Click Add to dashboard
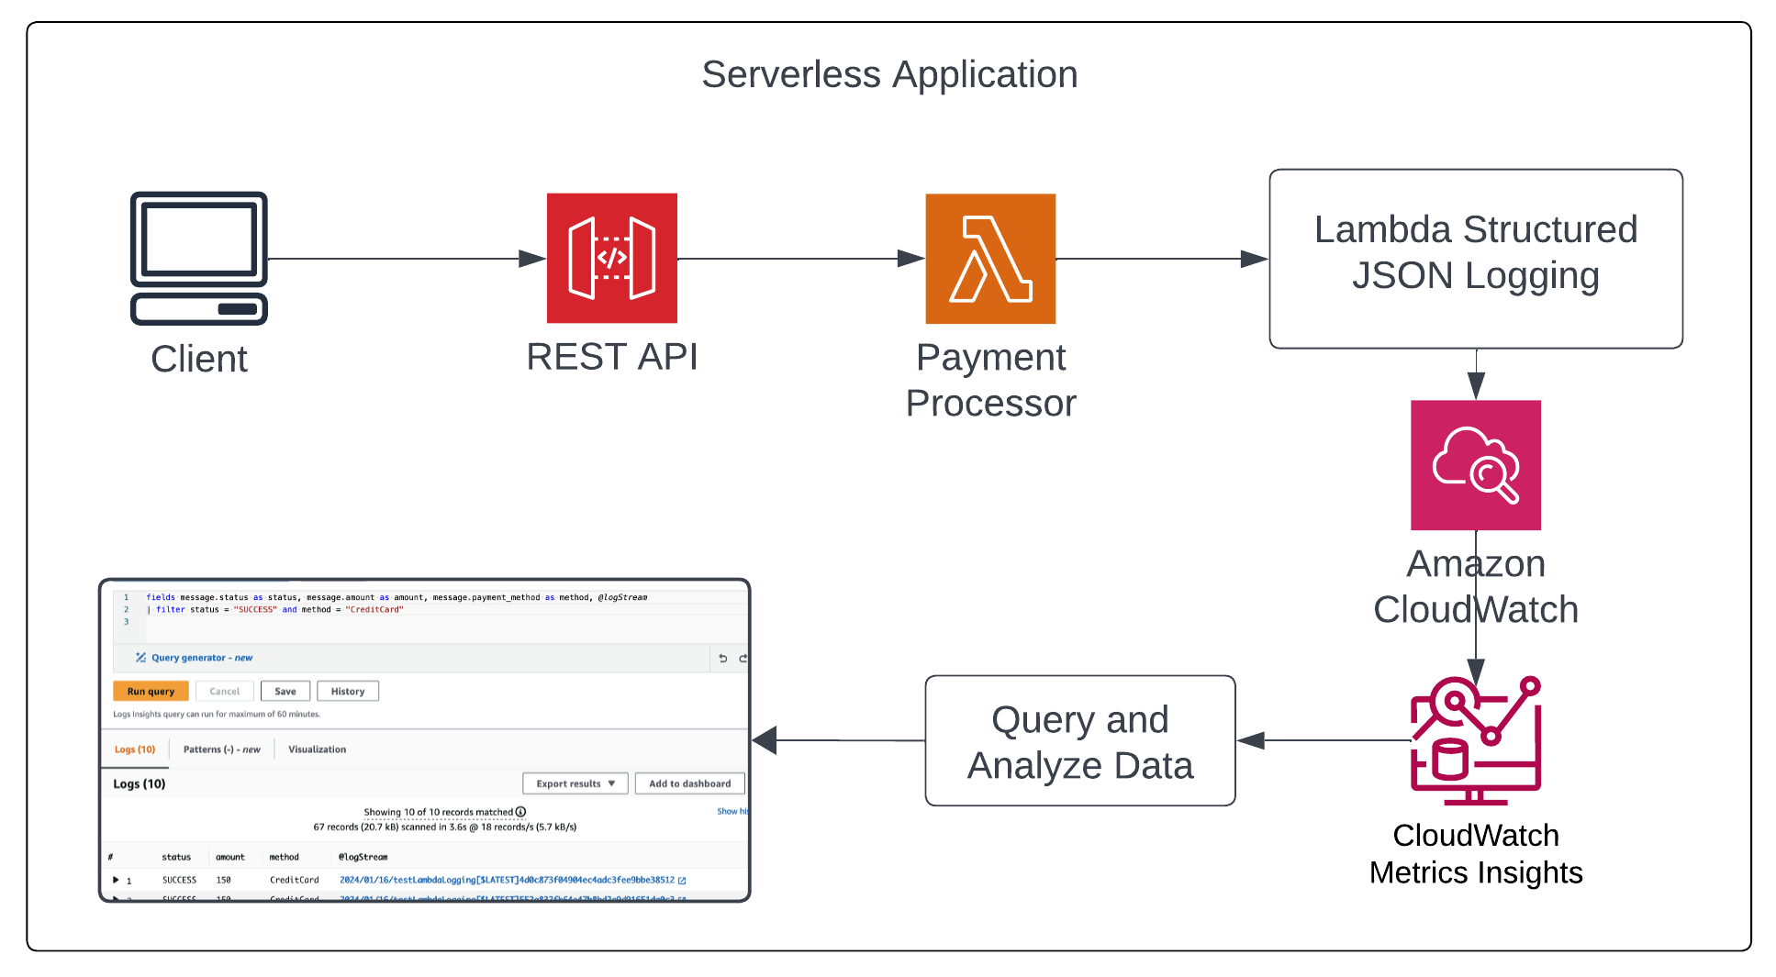 point(690,783)
